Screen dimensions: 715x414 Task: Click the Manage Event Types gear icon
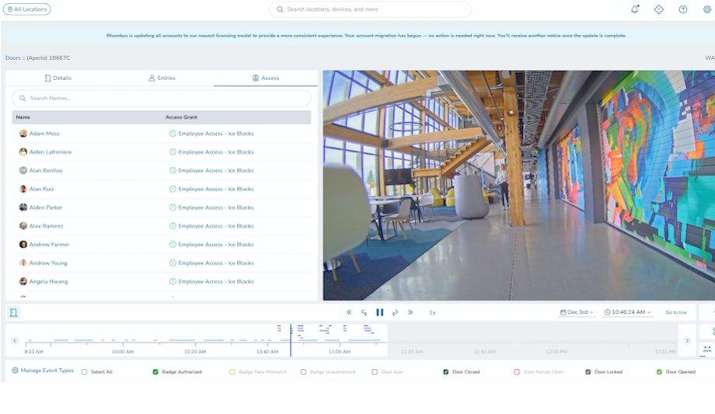click(15, 371)
